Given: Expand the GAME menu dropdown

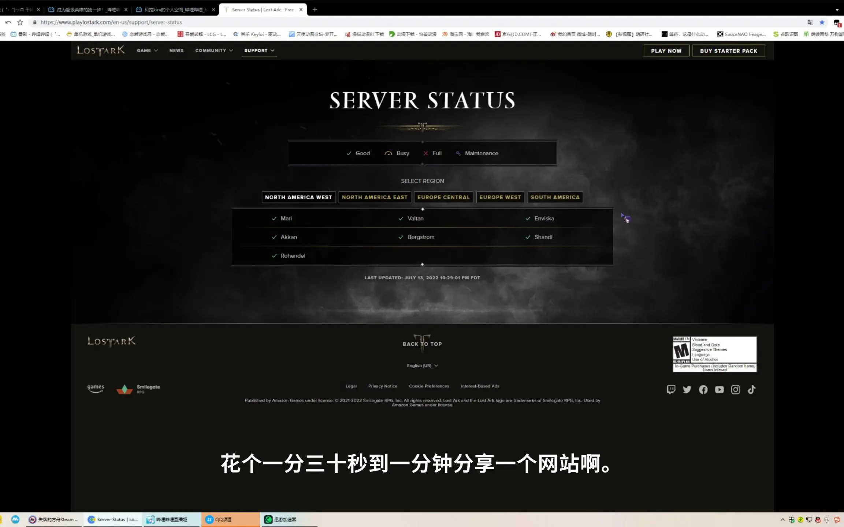Looking at the screenshot, I should 147,51.
